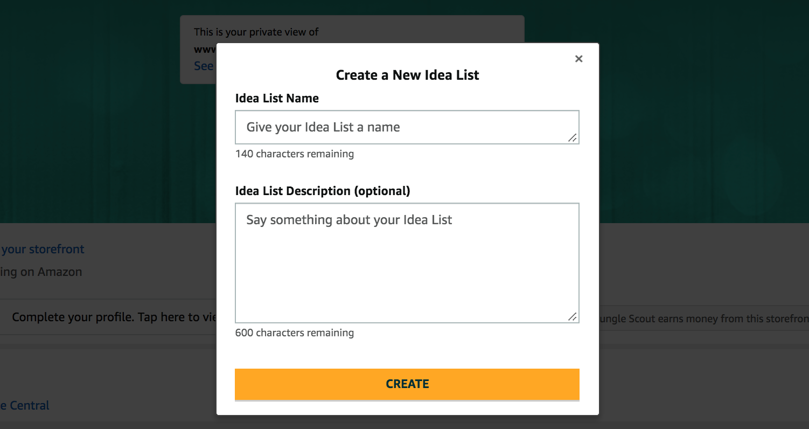Open the 'See' link in private view notice
This screenshot has width=809, height=429.
204,66
